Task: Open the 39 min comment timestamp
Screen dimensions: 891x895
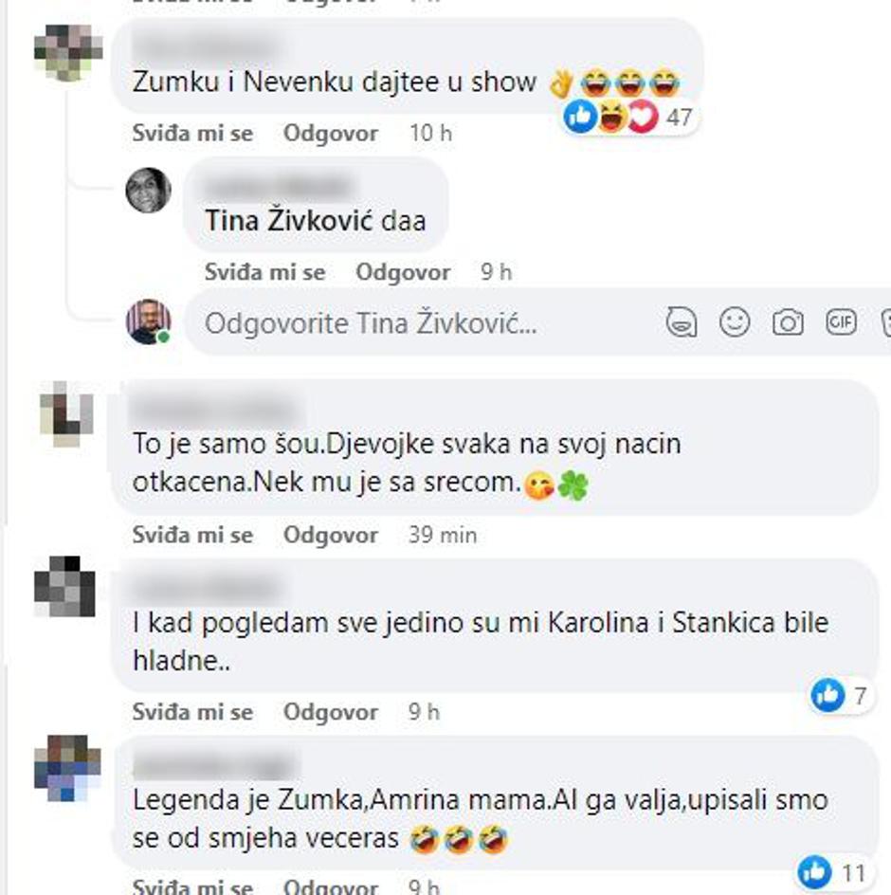Action: pos(443,535)
